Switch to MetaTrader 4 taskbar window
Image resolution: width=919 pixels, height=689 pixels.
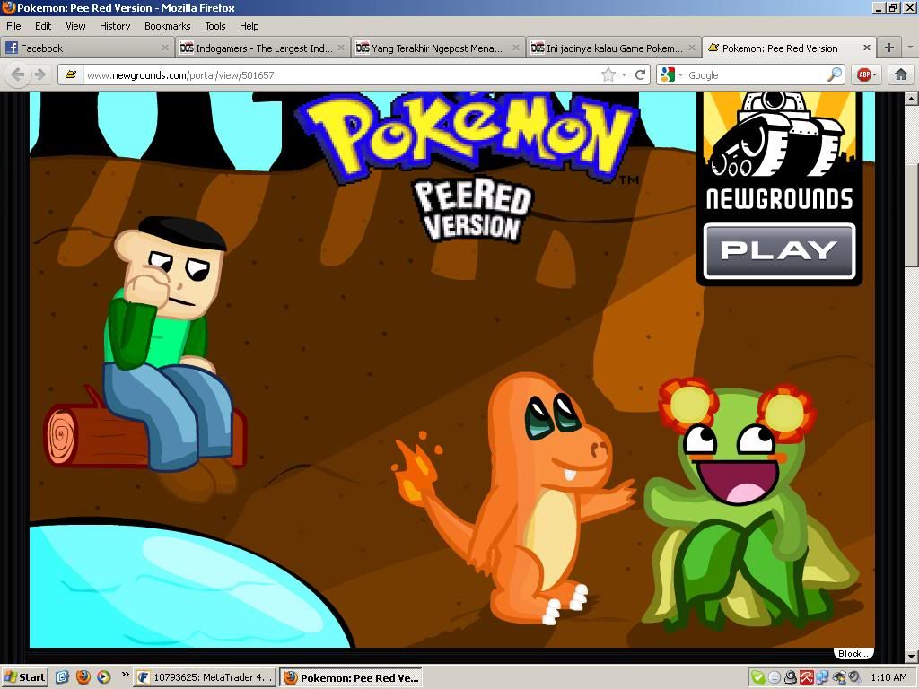pyautogui.click(x=205, y=678)
